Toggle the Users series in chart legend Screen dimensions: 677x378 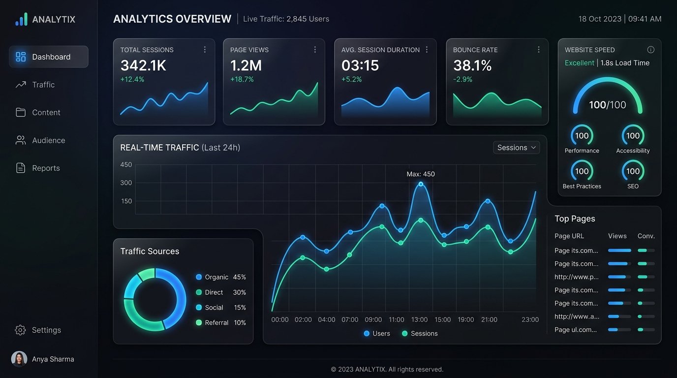(x=377, y=333)
